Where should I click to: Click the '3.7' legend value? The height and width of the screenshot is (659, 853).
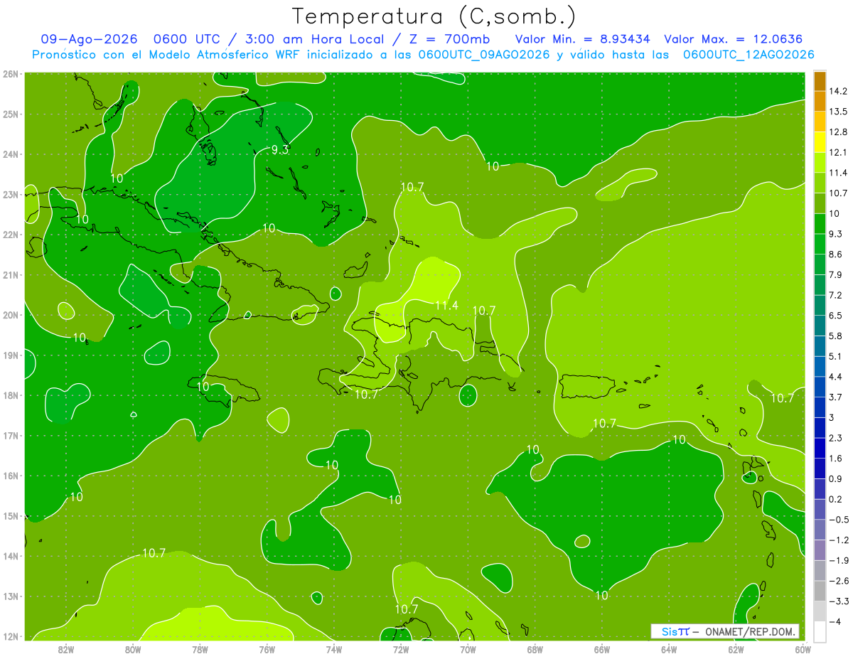click(836, 397)
